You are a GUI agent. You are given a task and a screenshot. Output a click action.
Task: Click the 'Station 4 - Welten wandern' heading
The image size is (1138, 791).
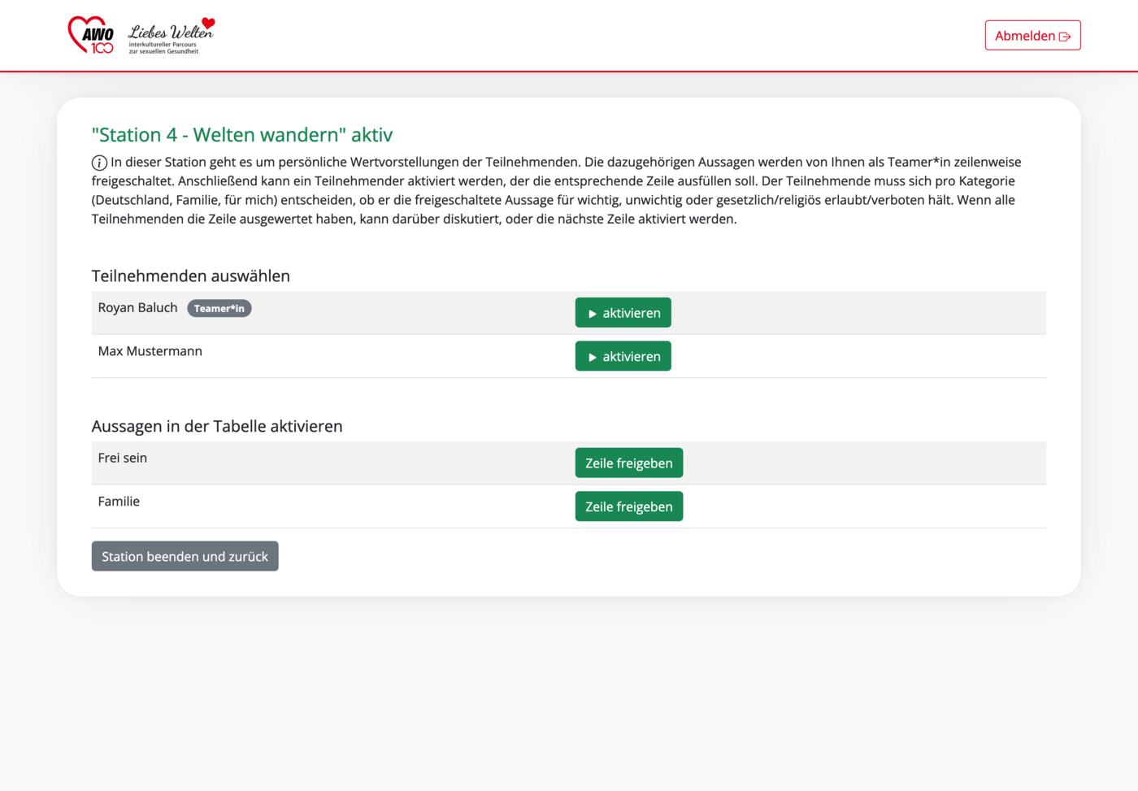241,135
